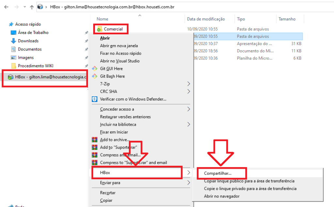Choose Recortar in context menu
The width and height of the screenshot is (334, 207).
108,193
